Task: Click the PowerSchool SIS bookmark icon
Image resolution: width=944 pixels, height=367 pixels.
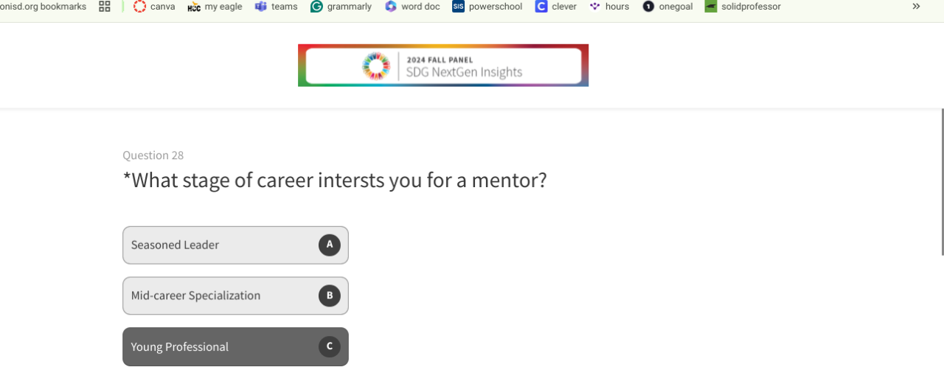Action: (x=458, y=7)
